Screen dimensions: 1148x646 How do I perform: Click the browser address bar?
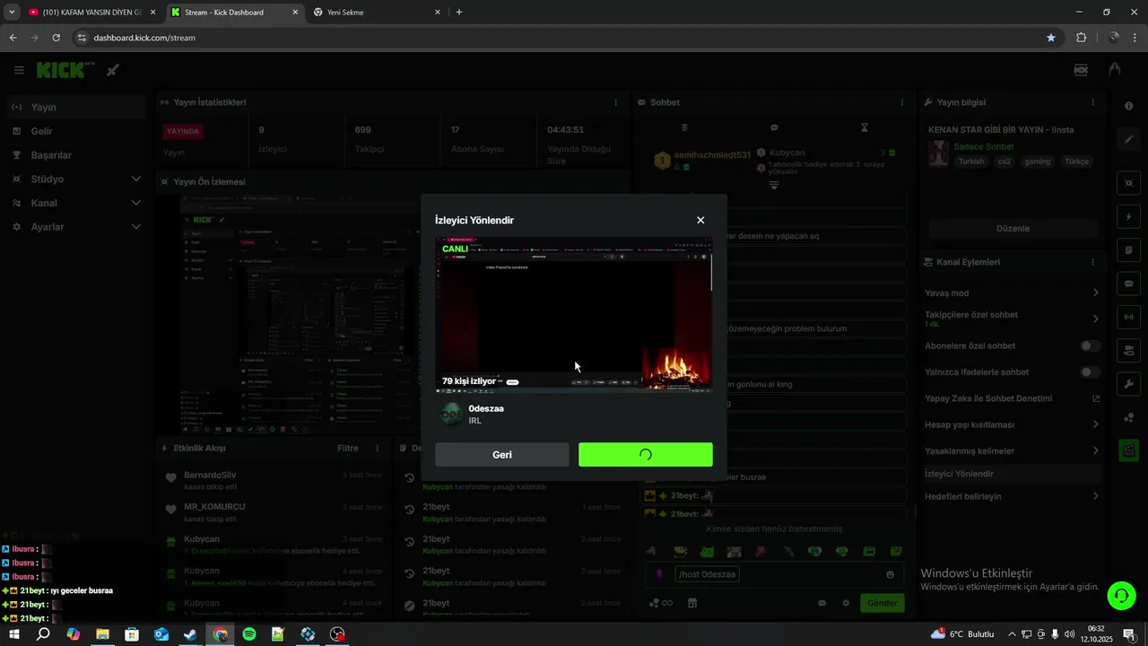pyautogui.click(x=556, y=38)
